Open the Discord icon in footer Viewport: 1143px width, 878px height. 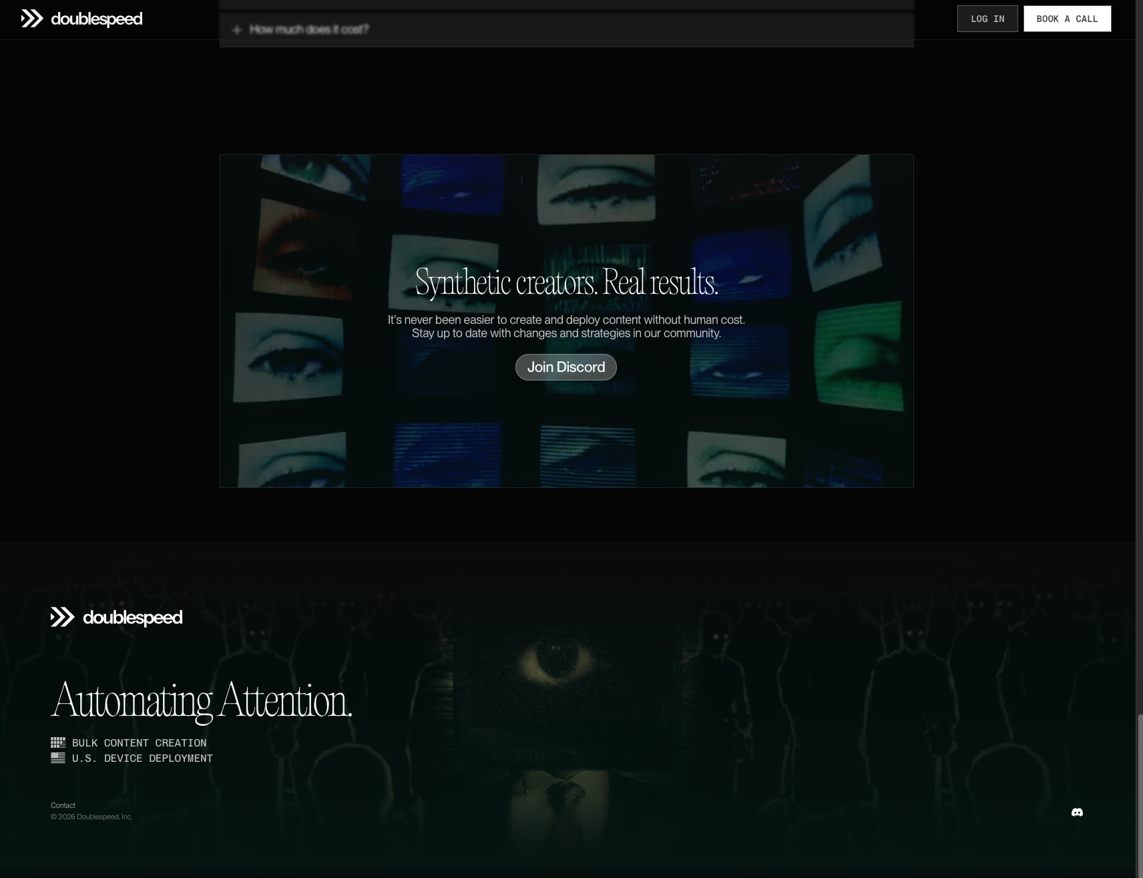pyautogui.click(x=1077, y=813)
